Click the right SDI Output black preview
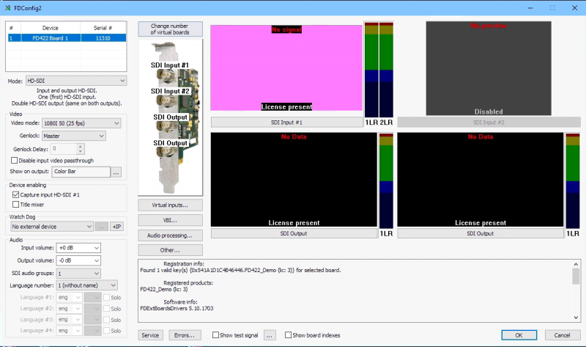 pos(481,179)
